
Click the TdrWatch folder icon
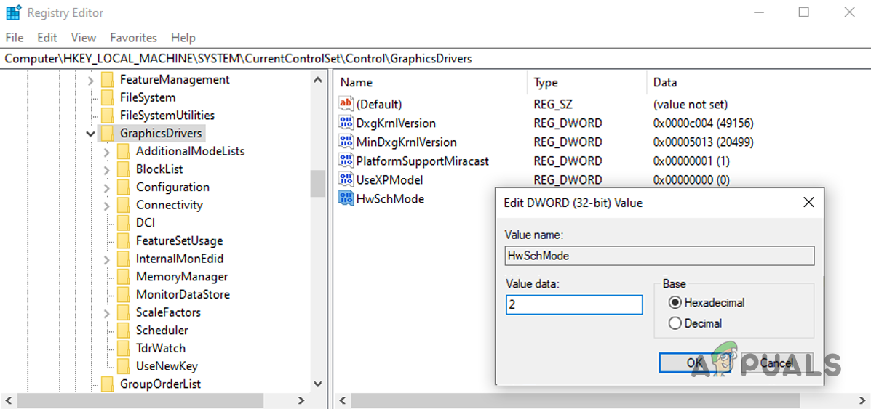pyautogui.click(x=124, y=349)
